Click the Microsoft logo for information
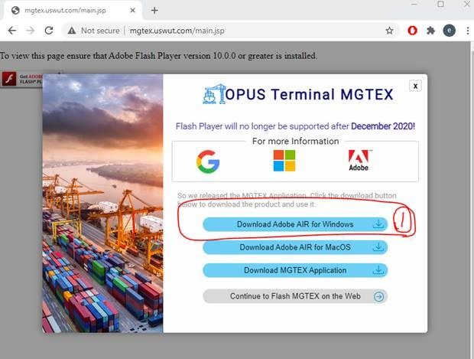This screenshot has height=359, width=474. click(284, 161)
